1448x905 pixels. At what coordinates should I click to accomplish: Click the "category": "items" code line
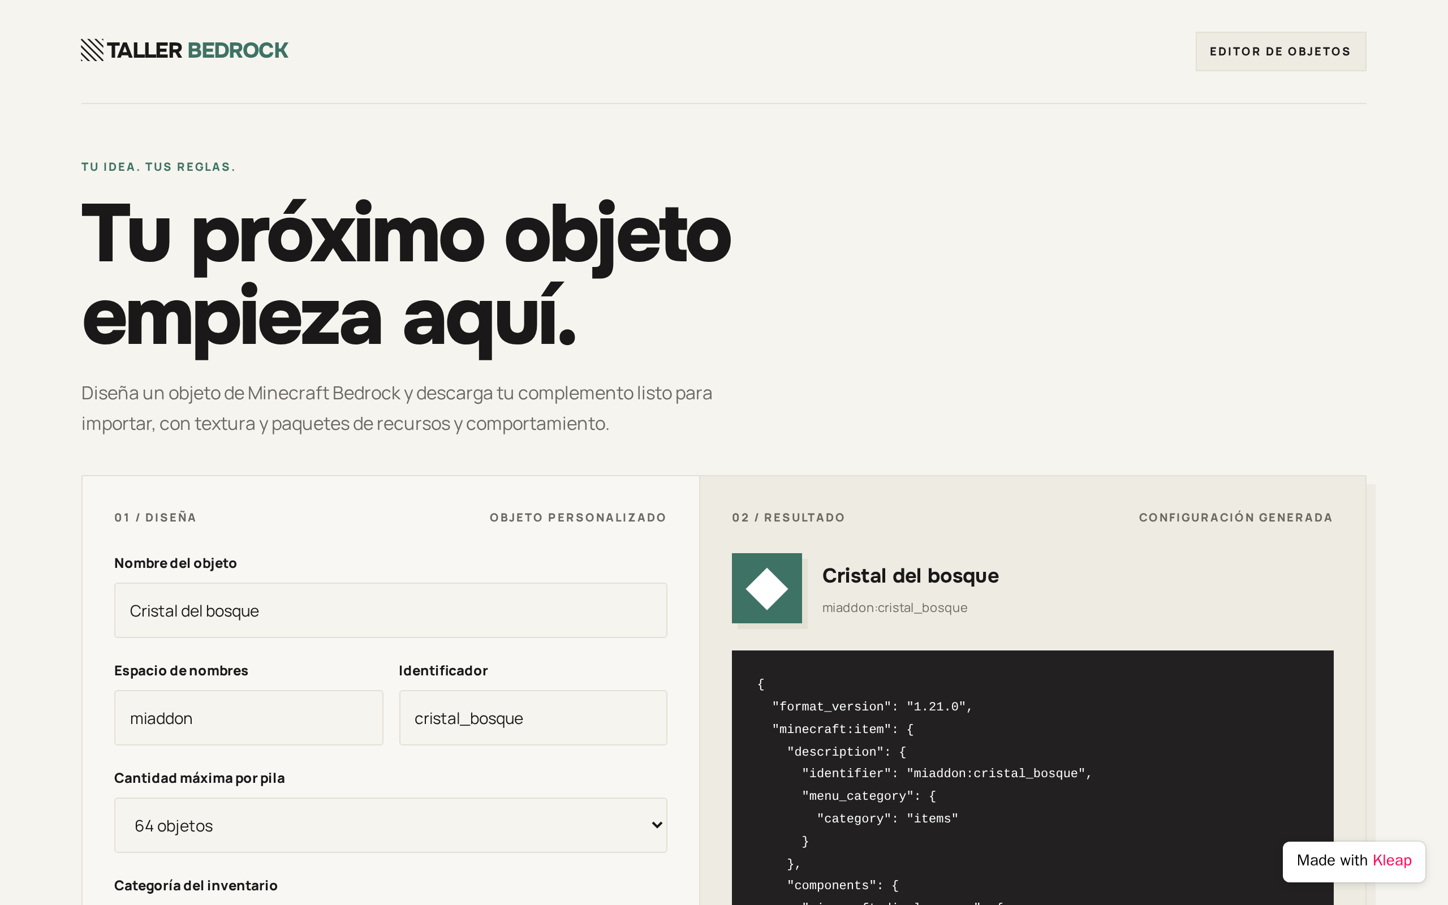tap(887, 819)
